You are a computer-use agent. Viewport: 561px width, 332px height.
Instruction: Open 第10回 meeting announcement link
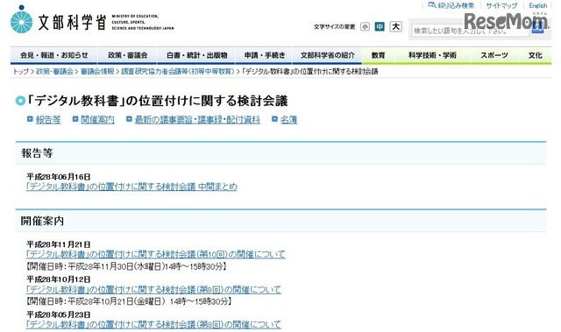[x=156, y=254]
